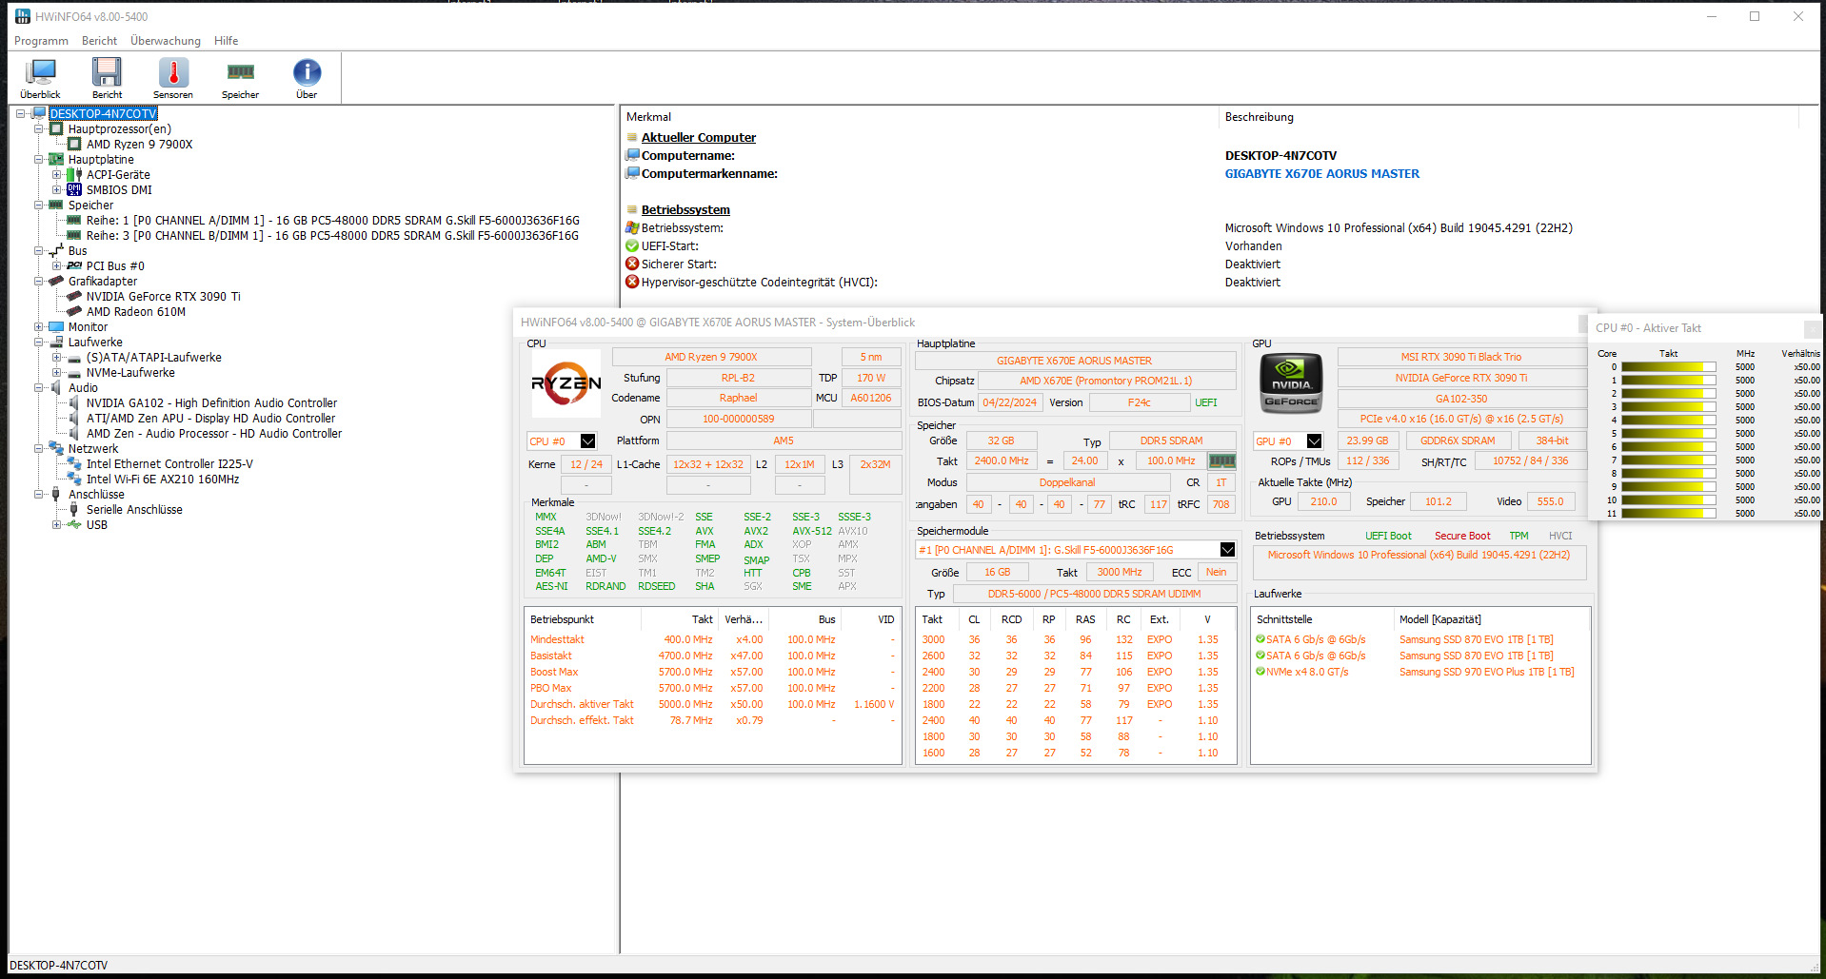The image size is (1826, 979).
Task: Click the Grafikadapter card icon in tree
Action: click(56, 281)
